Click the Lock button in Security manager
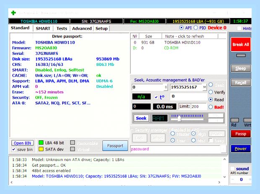Image resolution: width=260 pixels, height=194 pixels. point(140,138)
